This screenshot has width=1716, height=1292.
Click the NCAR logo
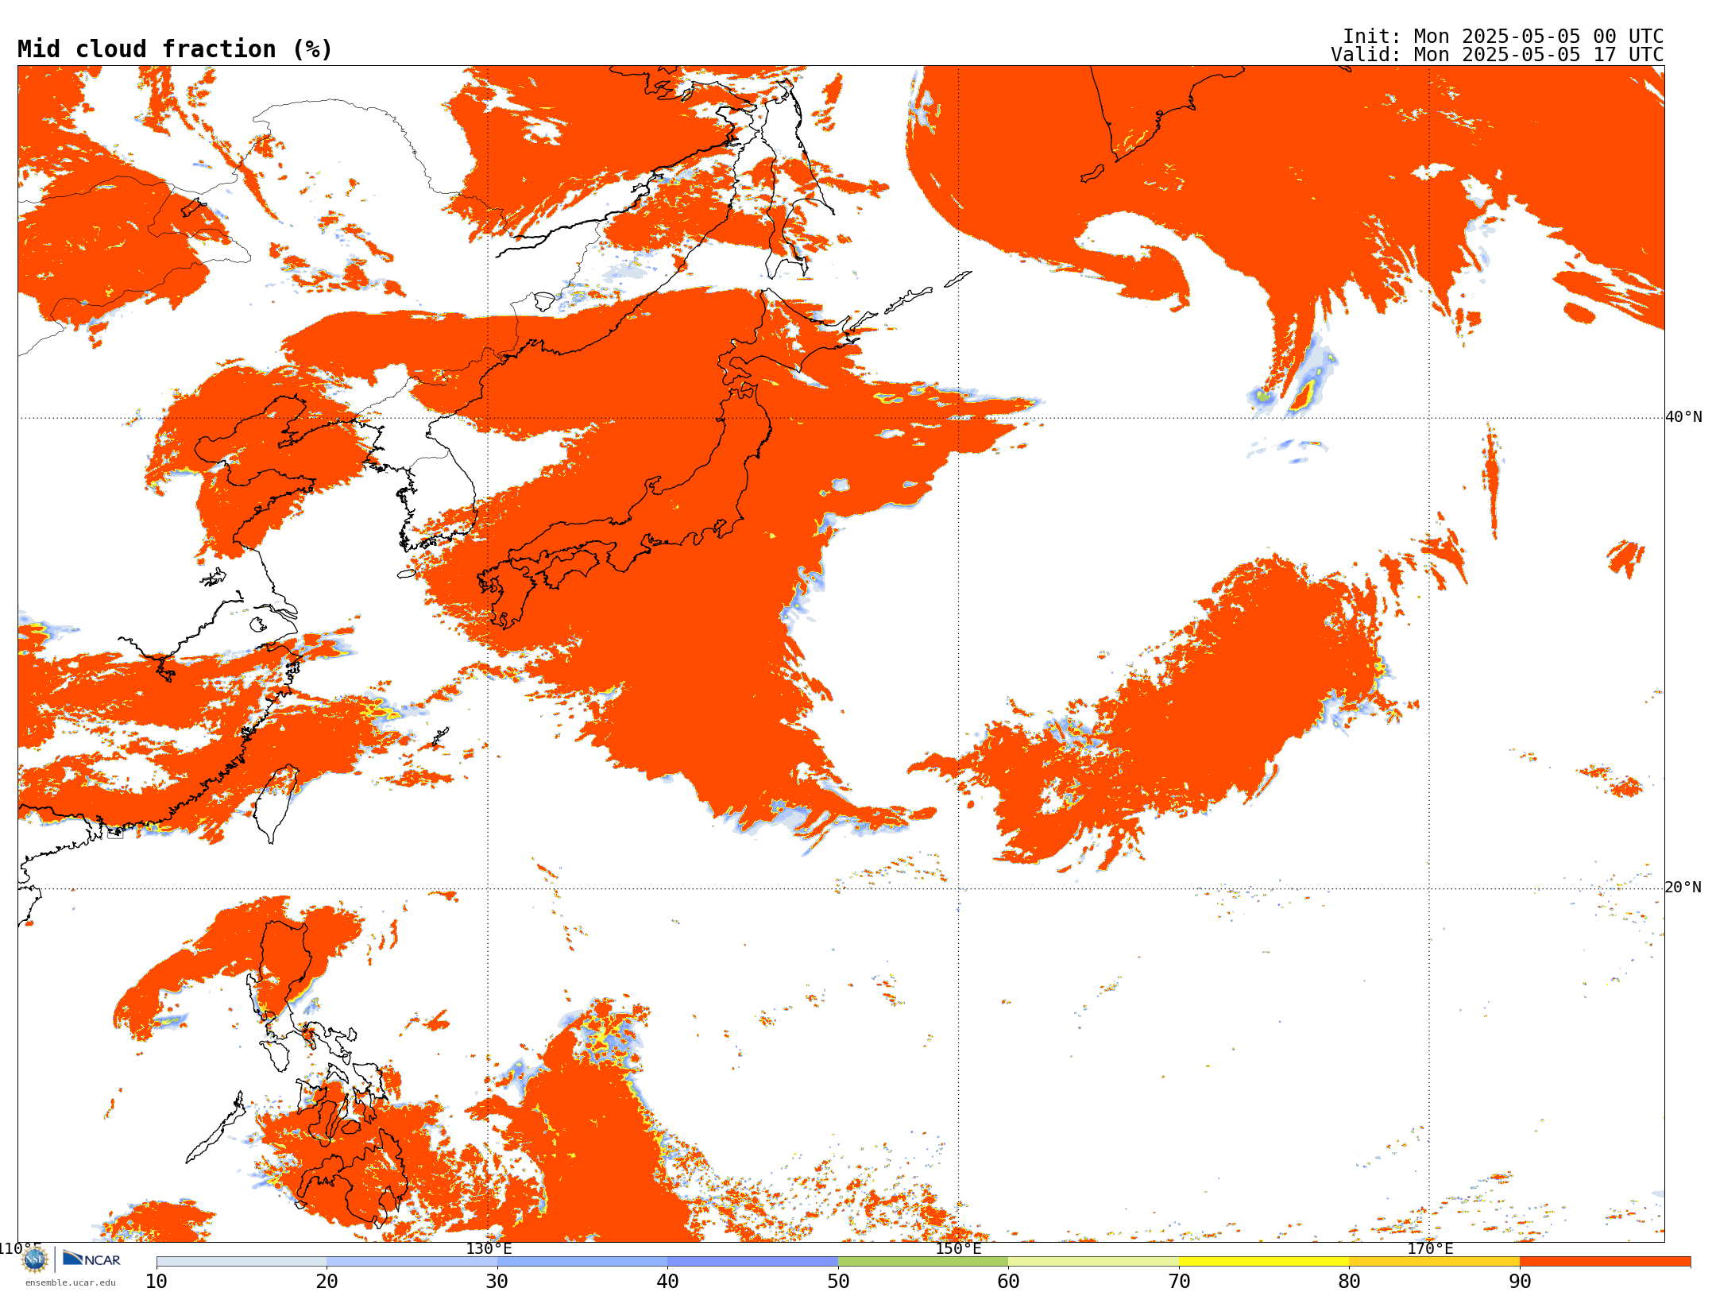91,1259
